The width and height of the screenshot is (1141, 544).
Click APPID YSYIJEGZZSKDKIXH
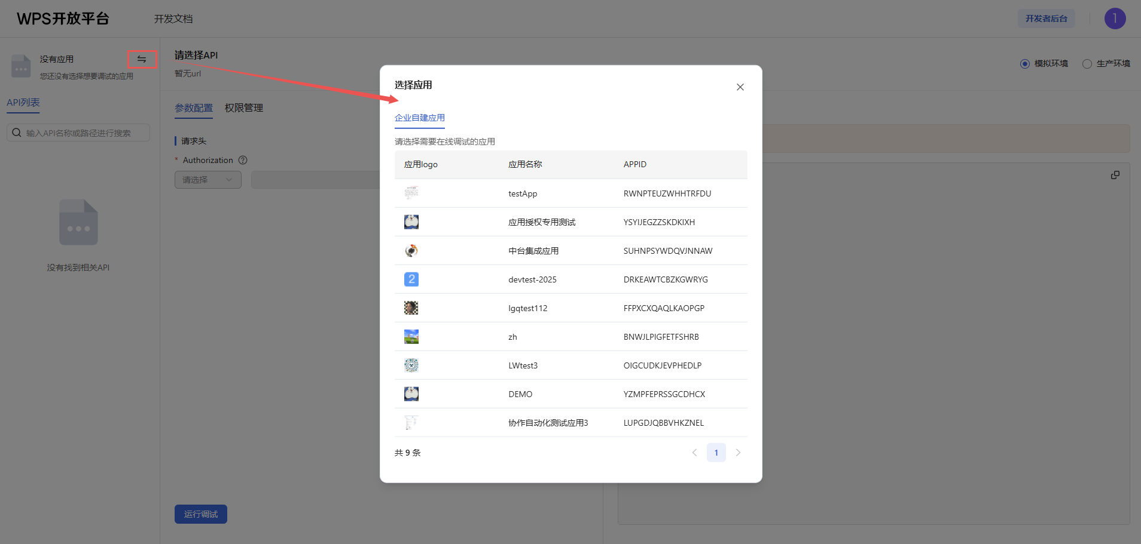(659, 222)
